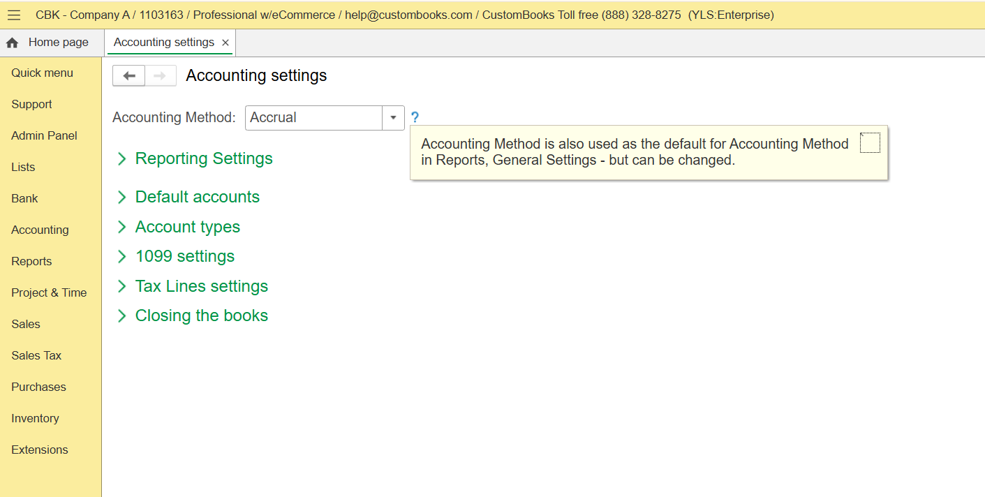Open Inventory from the left sidebar
The width and height of the screenshot is (985, 497).
(35, 418)
